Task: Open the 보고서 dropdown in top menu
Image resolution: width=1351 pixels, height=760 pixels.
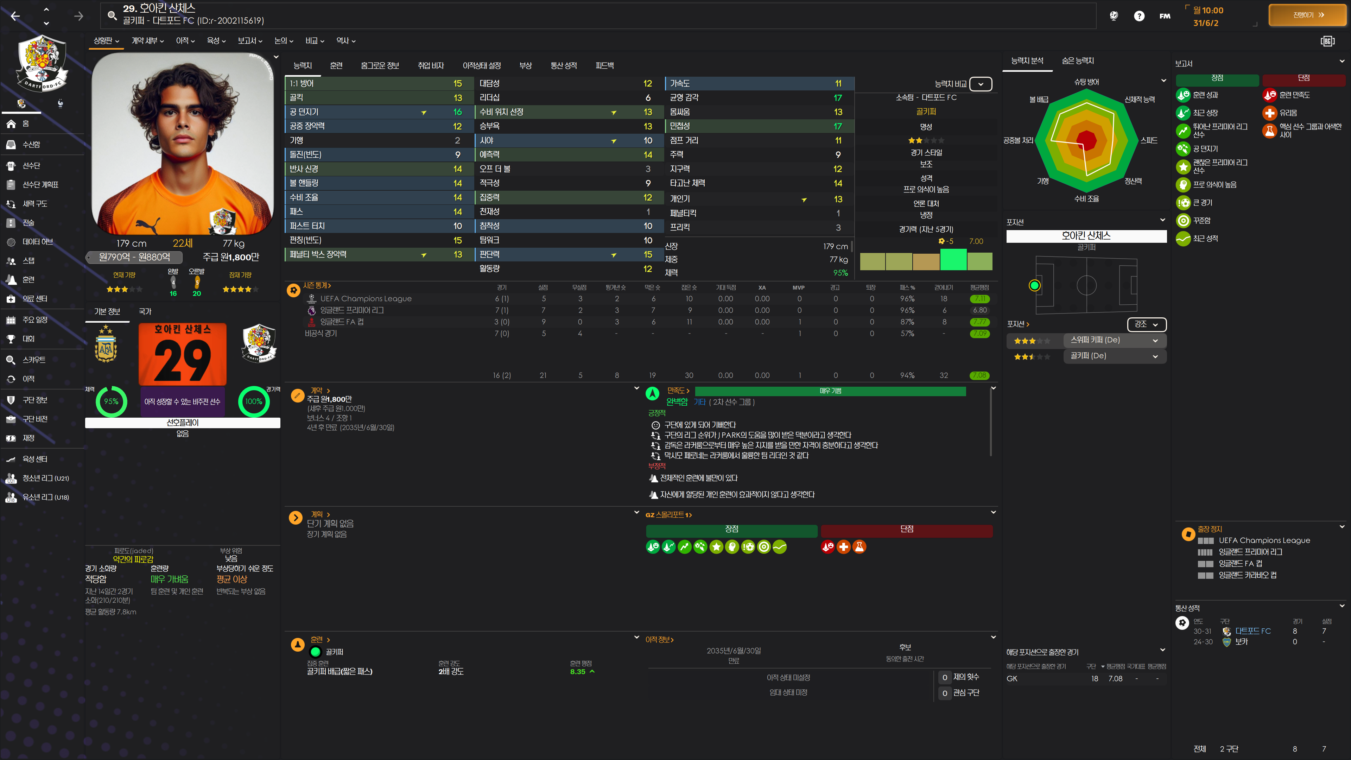Action: click(x=250, y=40)
